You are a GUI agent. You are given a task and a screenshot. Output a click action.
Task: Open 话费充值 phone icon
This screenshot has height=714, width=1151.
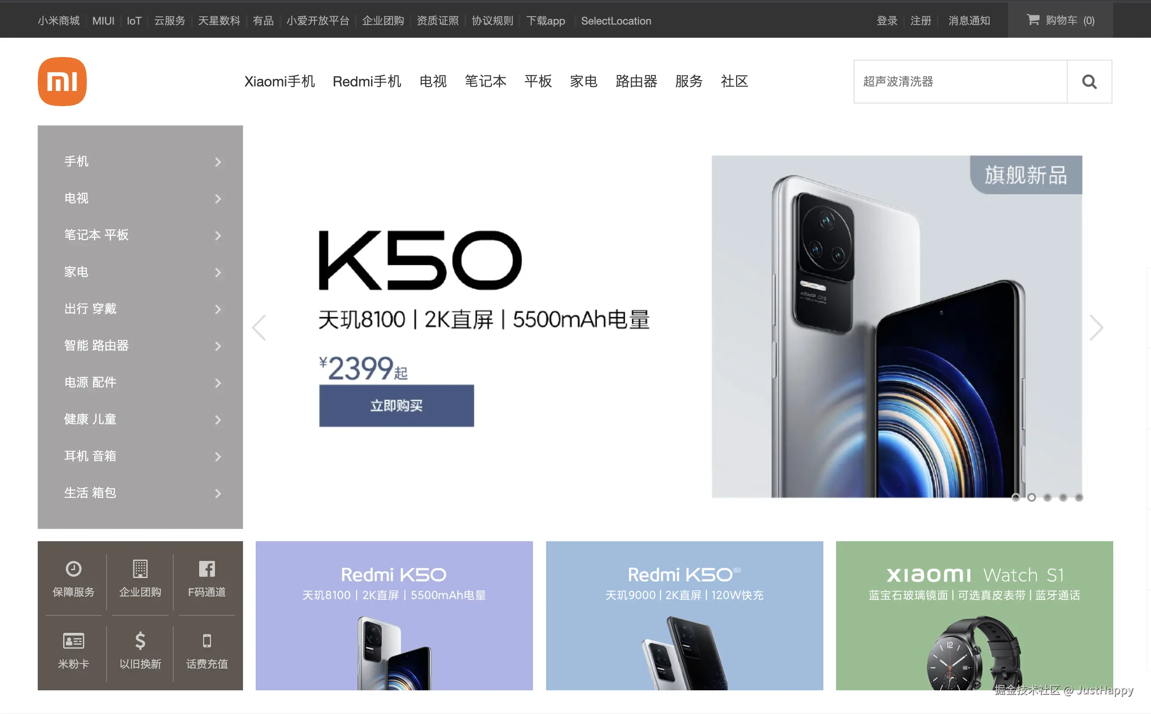click(207, 641)
